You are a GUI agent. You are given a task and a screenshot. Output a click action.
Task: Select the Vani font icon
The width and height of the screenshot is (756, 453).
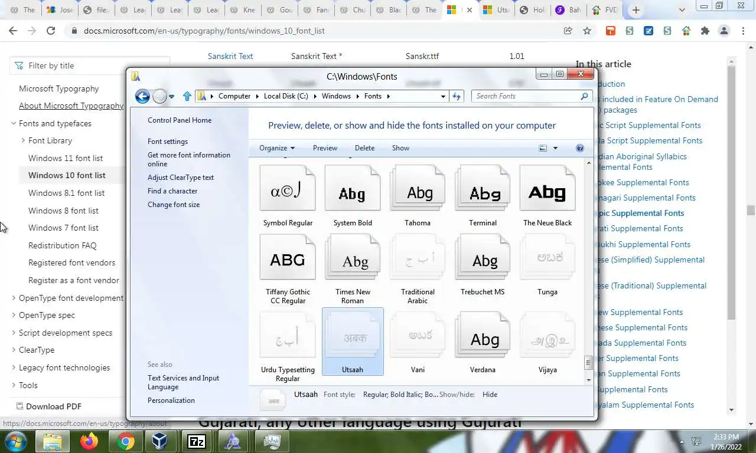coord(418,336)
